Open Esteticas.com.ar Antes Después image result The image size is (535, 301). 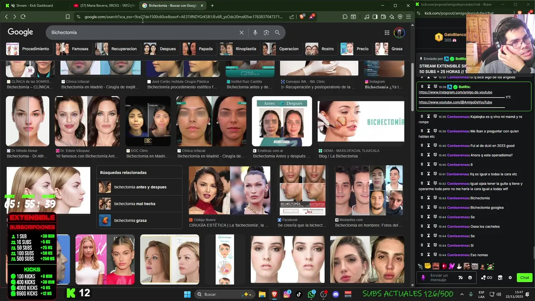click(x=282, y=121)
